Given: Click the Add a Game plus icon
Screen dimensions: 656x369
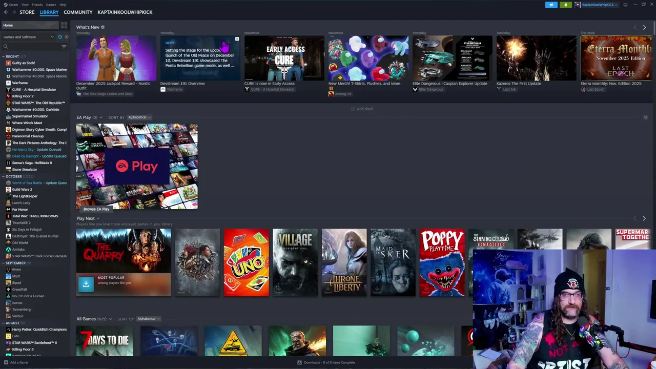Looking at the screenshot, I should coord(6,362).
